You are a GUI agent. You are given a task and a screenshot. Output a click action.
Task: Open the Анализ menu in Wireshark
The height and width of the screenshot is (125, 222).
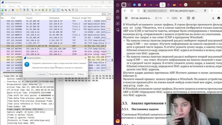[x=42, y=6]
